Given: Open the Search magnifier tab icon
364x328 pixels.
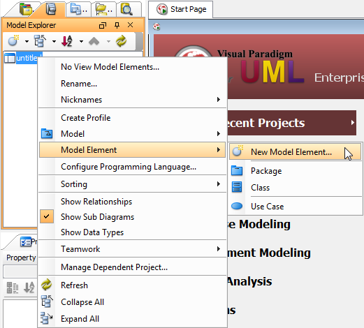Looking at the screenshot, I should pos(126,9).
